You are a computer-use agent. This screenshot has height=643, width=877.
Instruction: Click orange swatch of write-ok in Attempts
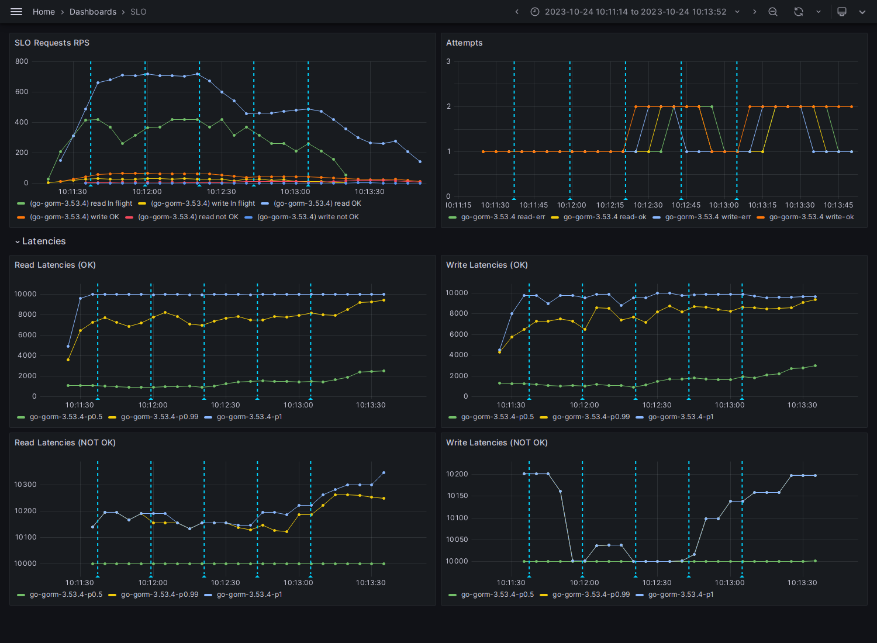coord(761,217)
